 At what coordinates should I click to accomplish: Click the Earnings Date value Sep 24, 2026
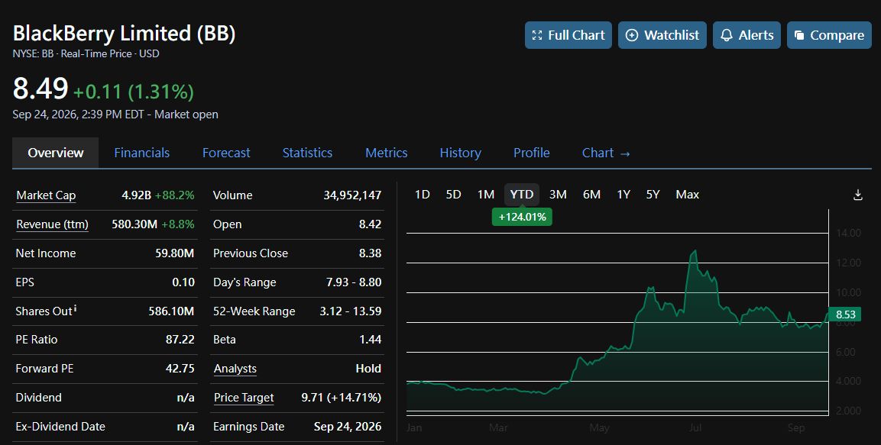pos(347,427)
